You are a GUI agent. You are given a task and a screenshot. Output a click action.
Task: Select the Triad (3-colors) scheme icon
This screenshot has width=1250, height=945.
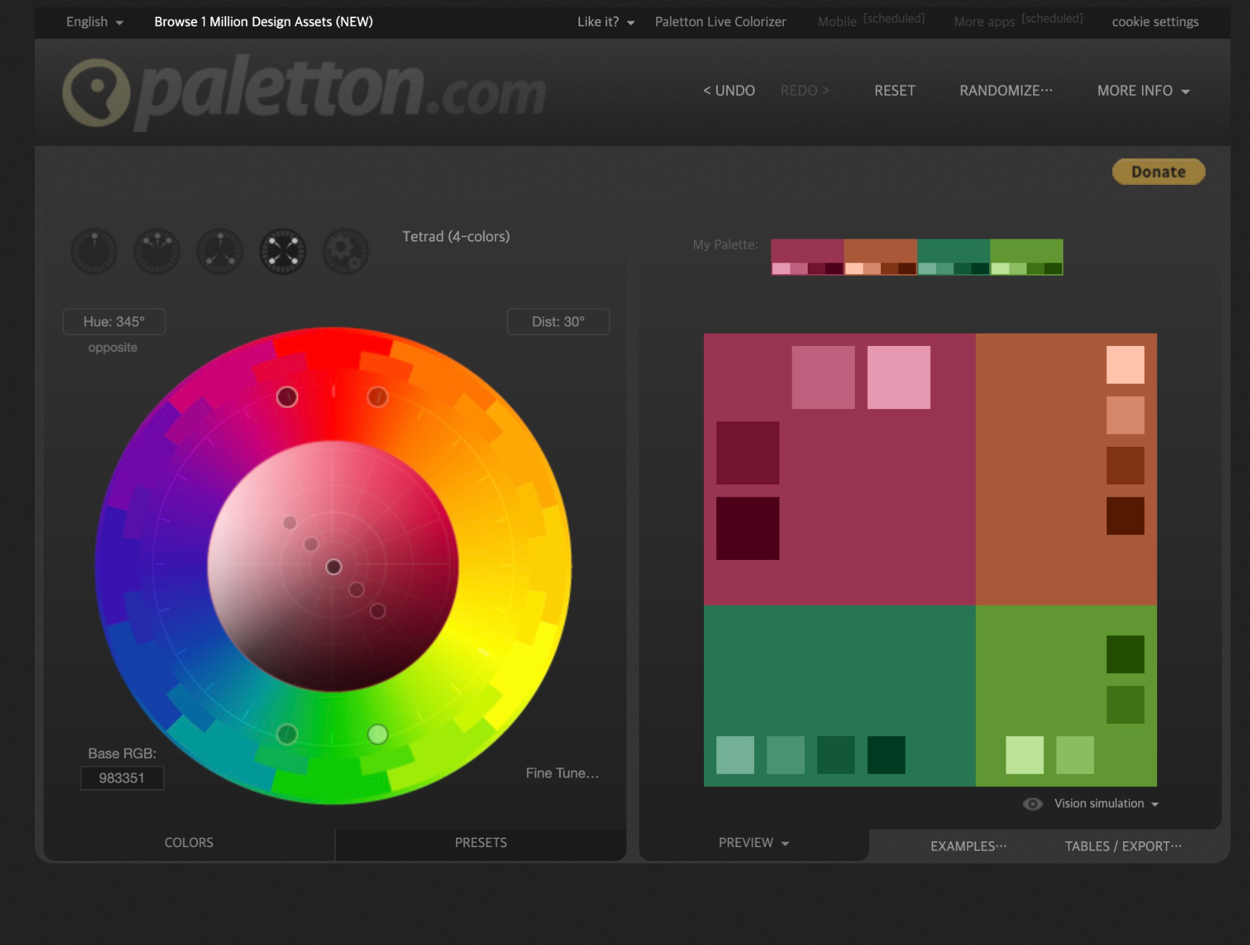coord(220,252)
